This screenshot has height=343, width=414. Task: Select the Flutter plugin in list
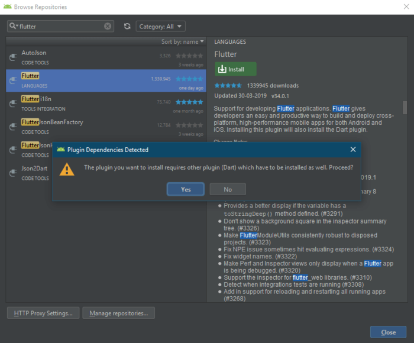[106, 80]
